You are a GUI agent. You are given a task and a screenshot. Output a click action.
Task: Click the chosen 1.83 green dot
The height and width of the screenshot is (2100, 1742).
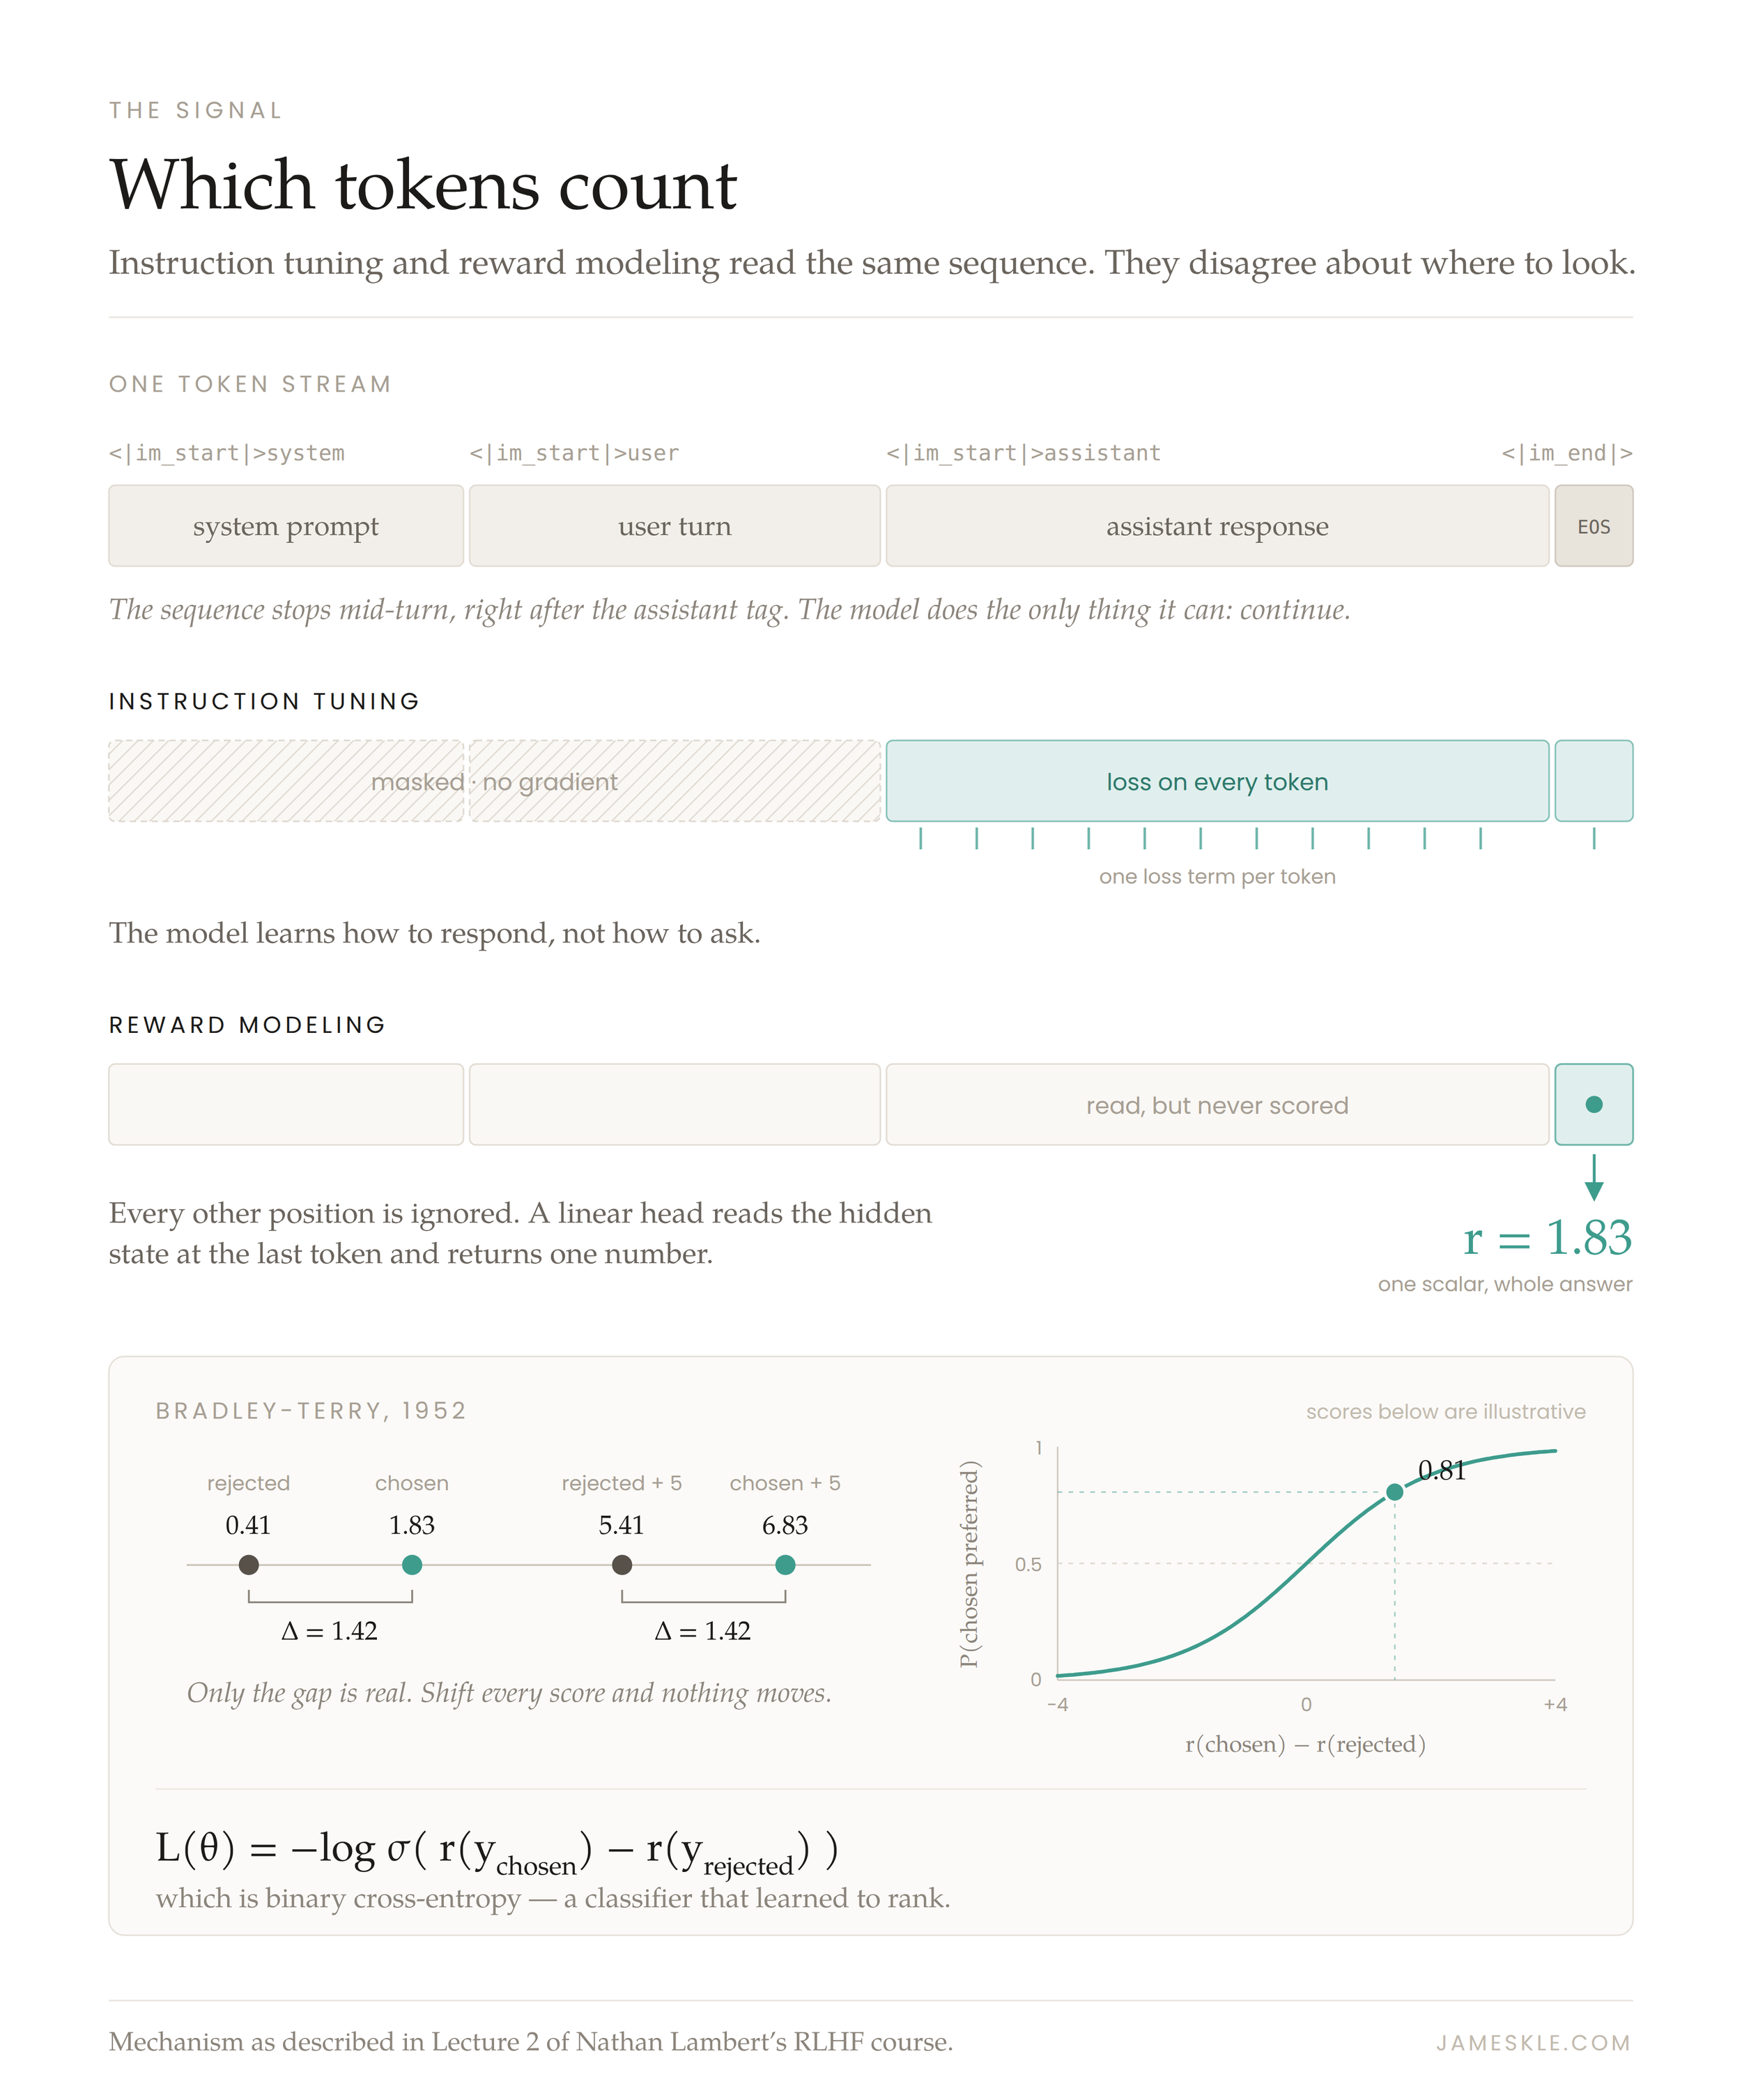click(x=412, y=1564)
